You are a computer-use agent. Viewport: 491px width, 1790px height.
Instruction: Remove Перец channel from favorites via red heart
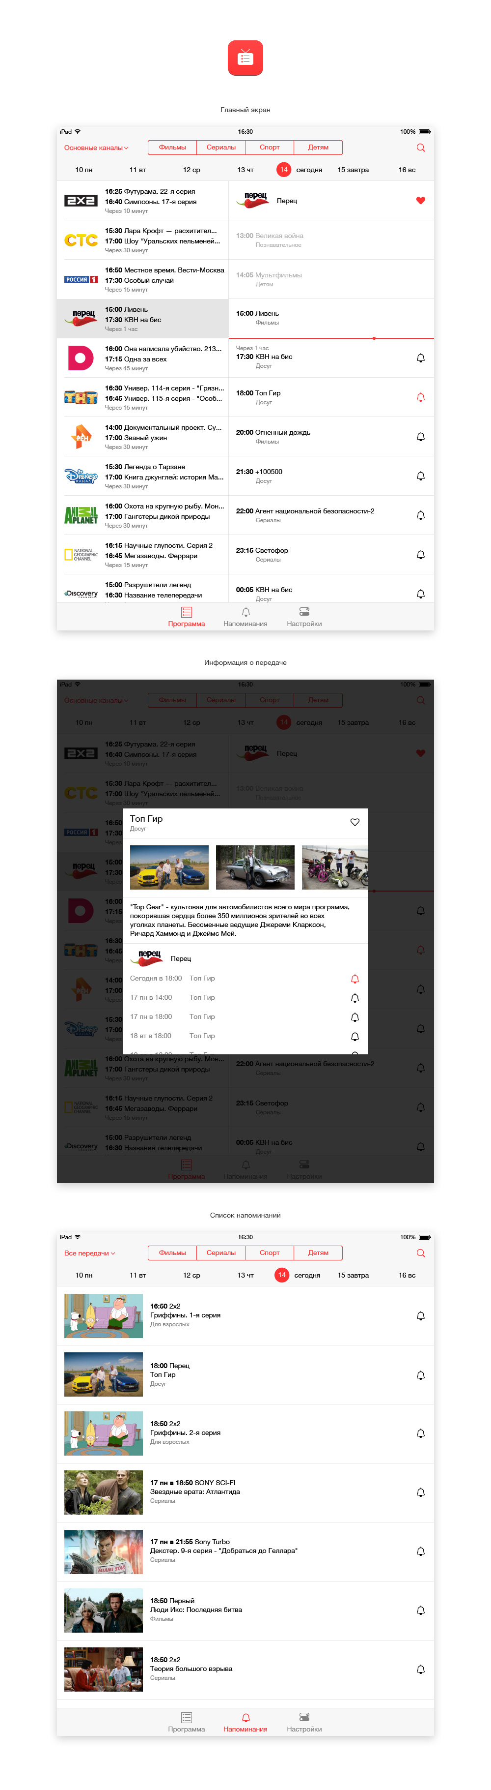tap(420, 201)
